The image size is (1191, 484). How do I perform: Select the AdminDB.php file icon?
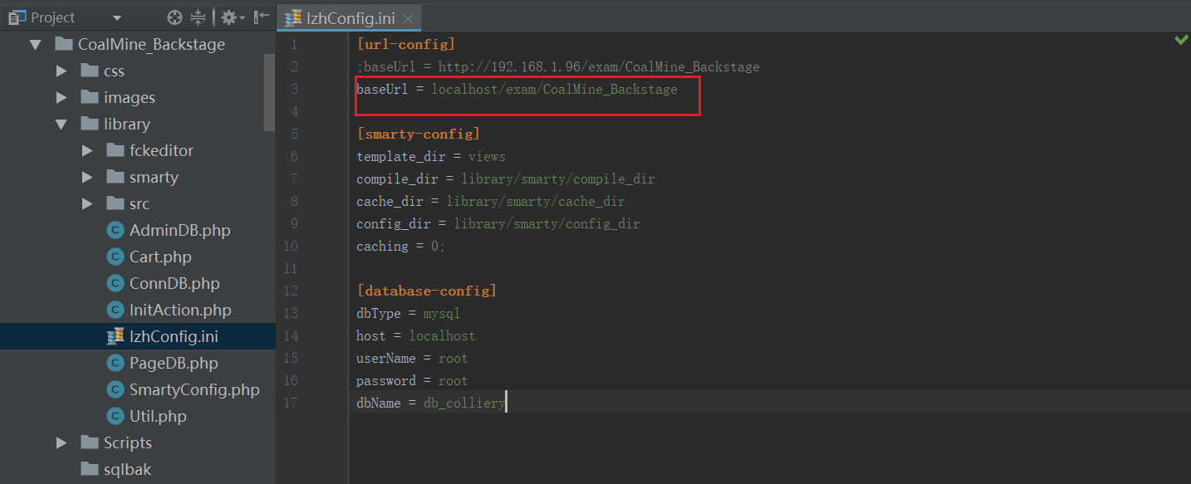[115, 231]
